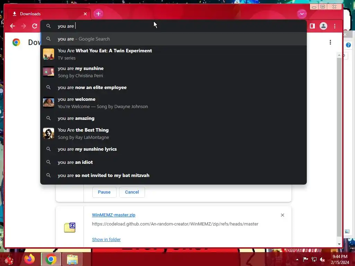Screen dimensions: 355x266
Task: Open the Chrome profile avatar menu
Action: click(x=323, y=26)
